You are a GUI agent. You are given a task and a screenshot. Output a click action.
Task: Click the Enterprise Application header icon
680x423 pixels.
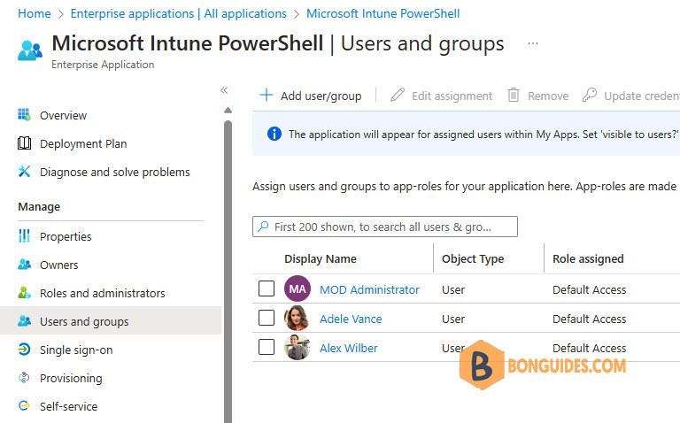point(30,50)
